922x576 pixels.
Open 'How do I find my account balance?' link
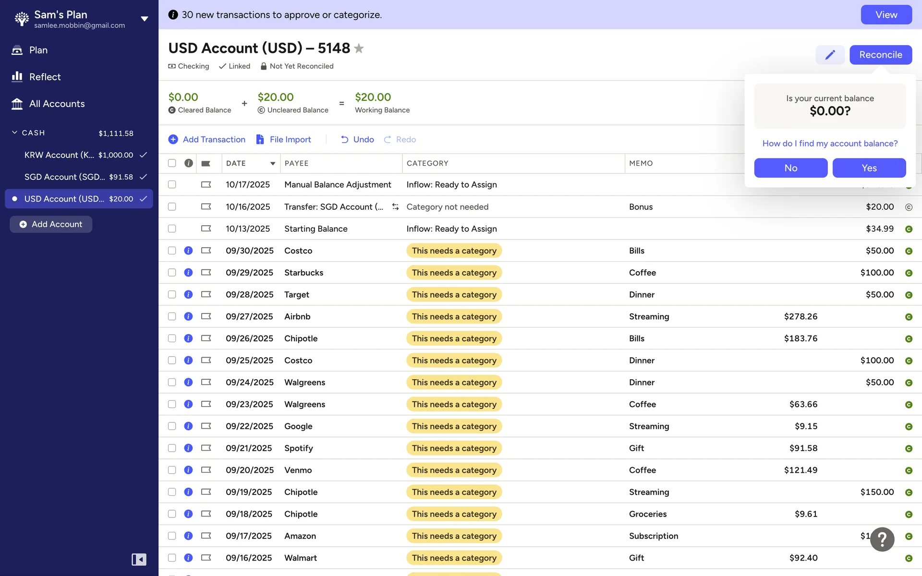[x=829, y=144]
